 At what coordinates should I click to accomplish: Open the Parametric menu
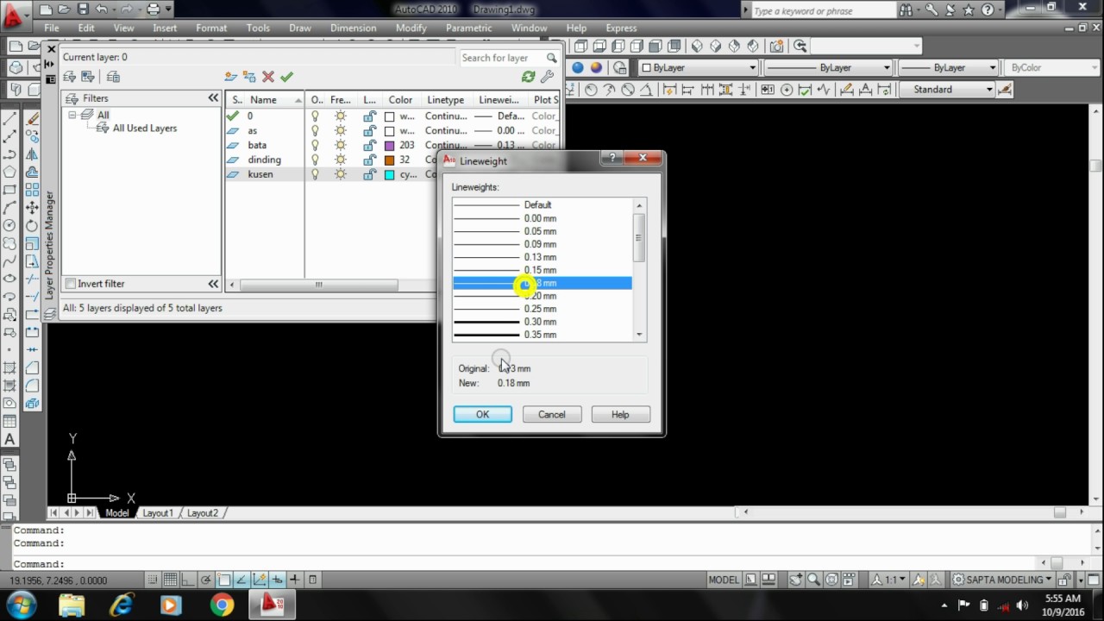[468, 28]
